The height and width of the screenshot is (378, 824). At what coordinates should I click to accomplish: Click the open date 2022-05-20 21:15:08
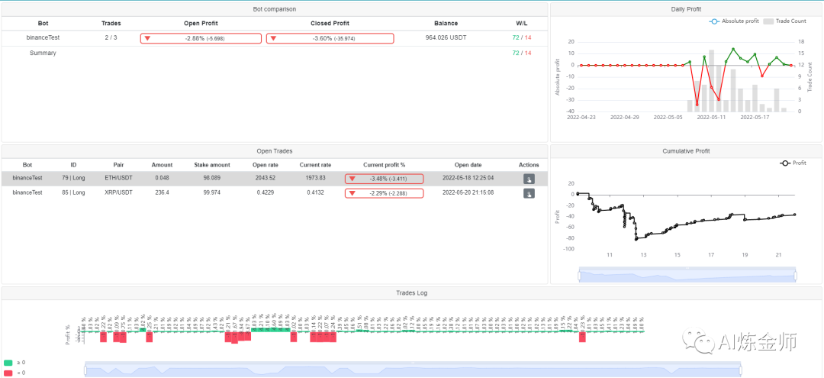468,192
